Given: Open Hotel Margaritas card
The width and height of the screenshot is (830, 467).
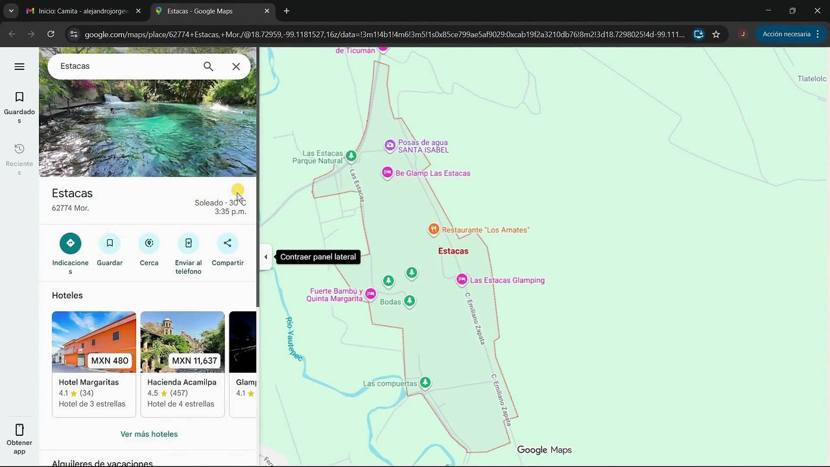Looking at the screenshot, I should 94,364.
